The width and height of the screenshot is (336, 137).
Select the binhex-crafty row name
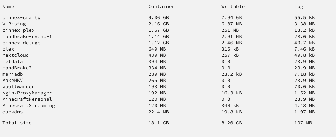pos(21,18)
